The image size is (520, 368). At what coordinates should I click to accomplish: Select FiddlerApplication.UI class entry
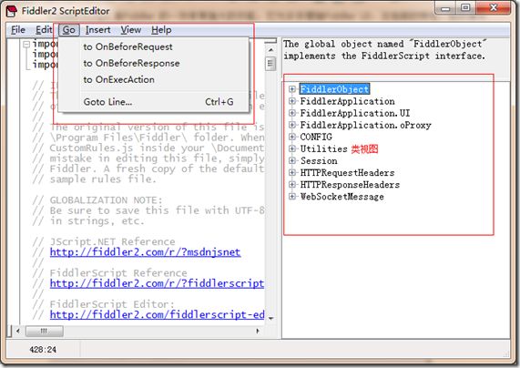355,113
